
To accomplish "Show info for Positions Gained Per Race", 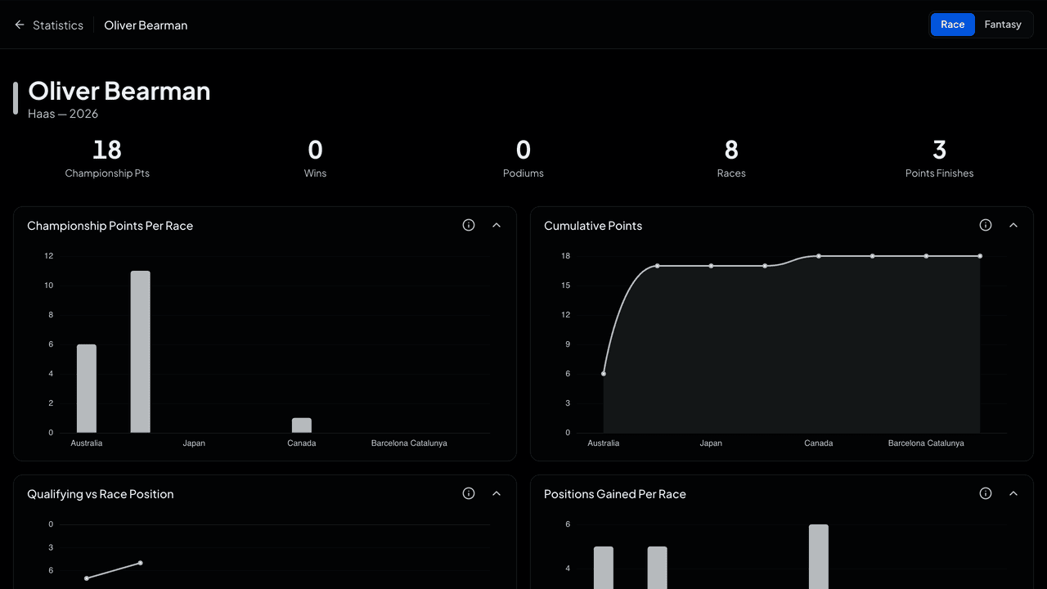I will [986, 493].
